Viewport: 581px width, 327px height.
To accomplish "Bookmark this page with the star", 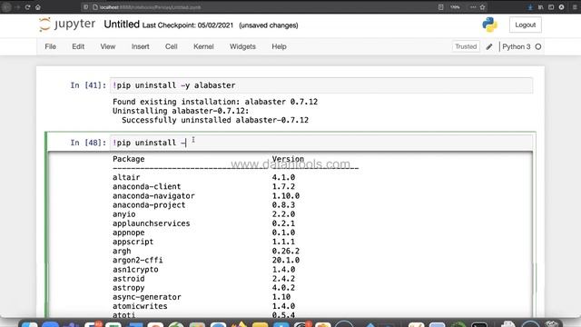I will tap(482, 7).
